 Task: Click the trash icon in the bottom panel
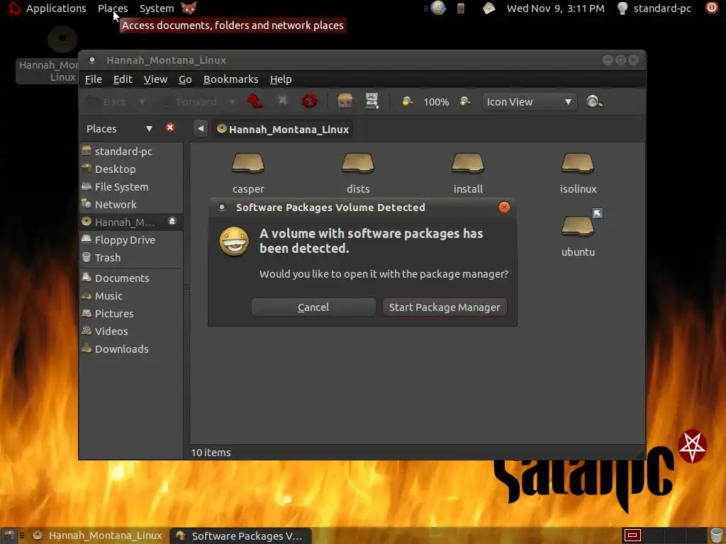(x=716, y=535)
